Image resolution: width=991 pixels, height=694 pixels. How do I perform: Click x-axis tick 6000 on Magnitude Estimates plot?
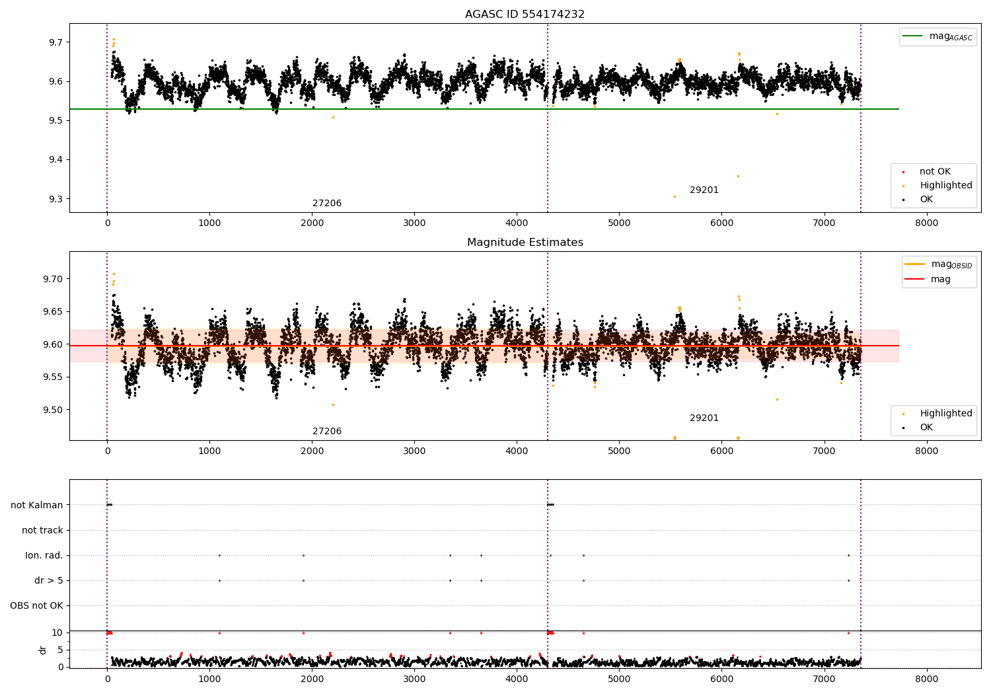tap(721, 451)
